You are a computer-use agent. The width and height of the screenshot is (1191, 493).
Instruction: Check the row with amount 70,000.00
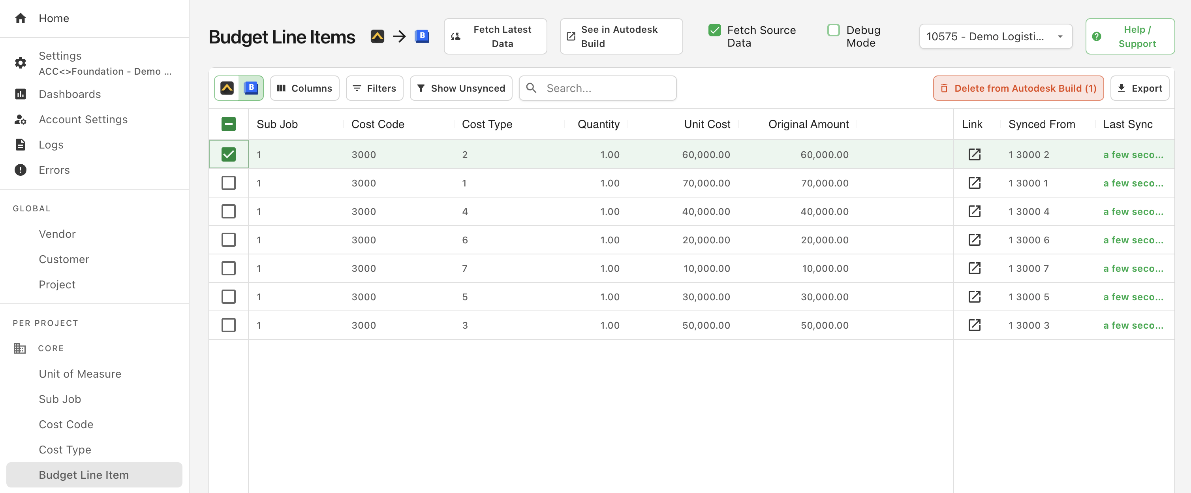coord(228,183)
